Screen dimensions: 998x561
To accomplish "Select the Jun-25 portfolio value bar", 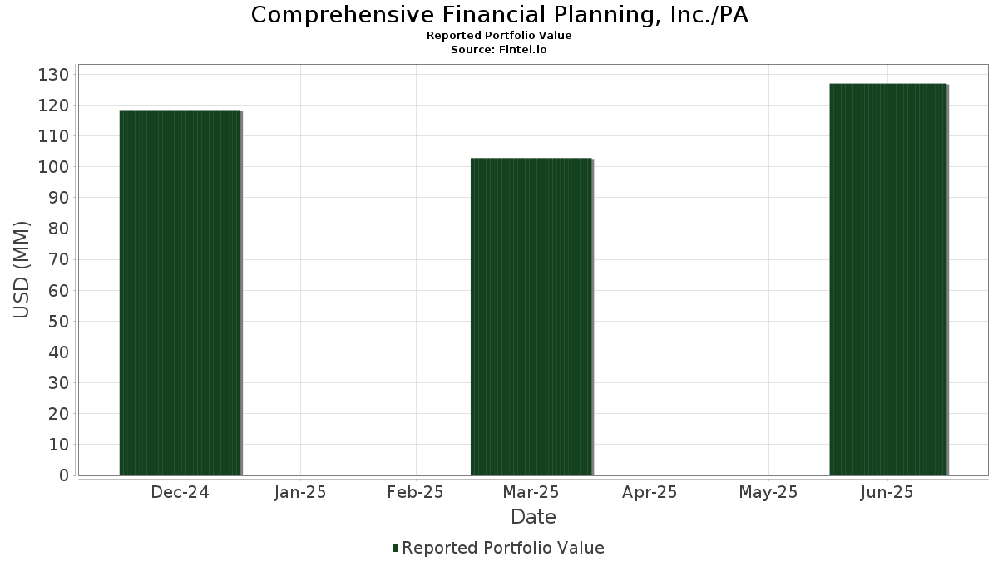I will (x=889, y=279).
